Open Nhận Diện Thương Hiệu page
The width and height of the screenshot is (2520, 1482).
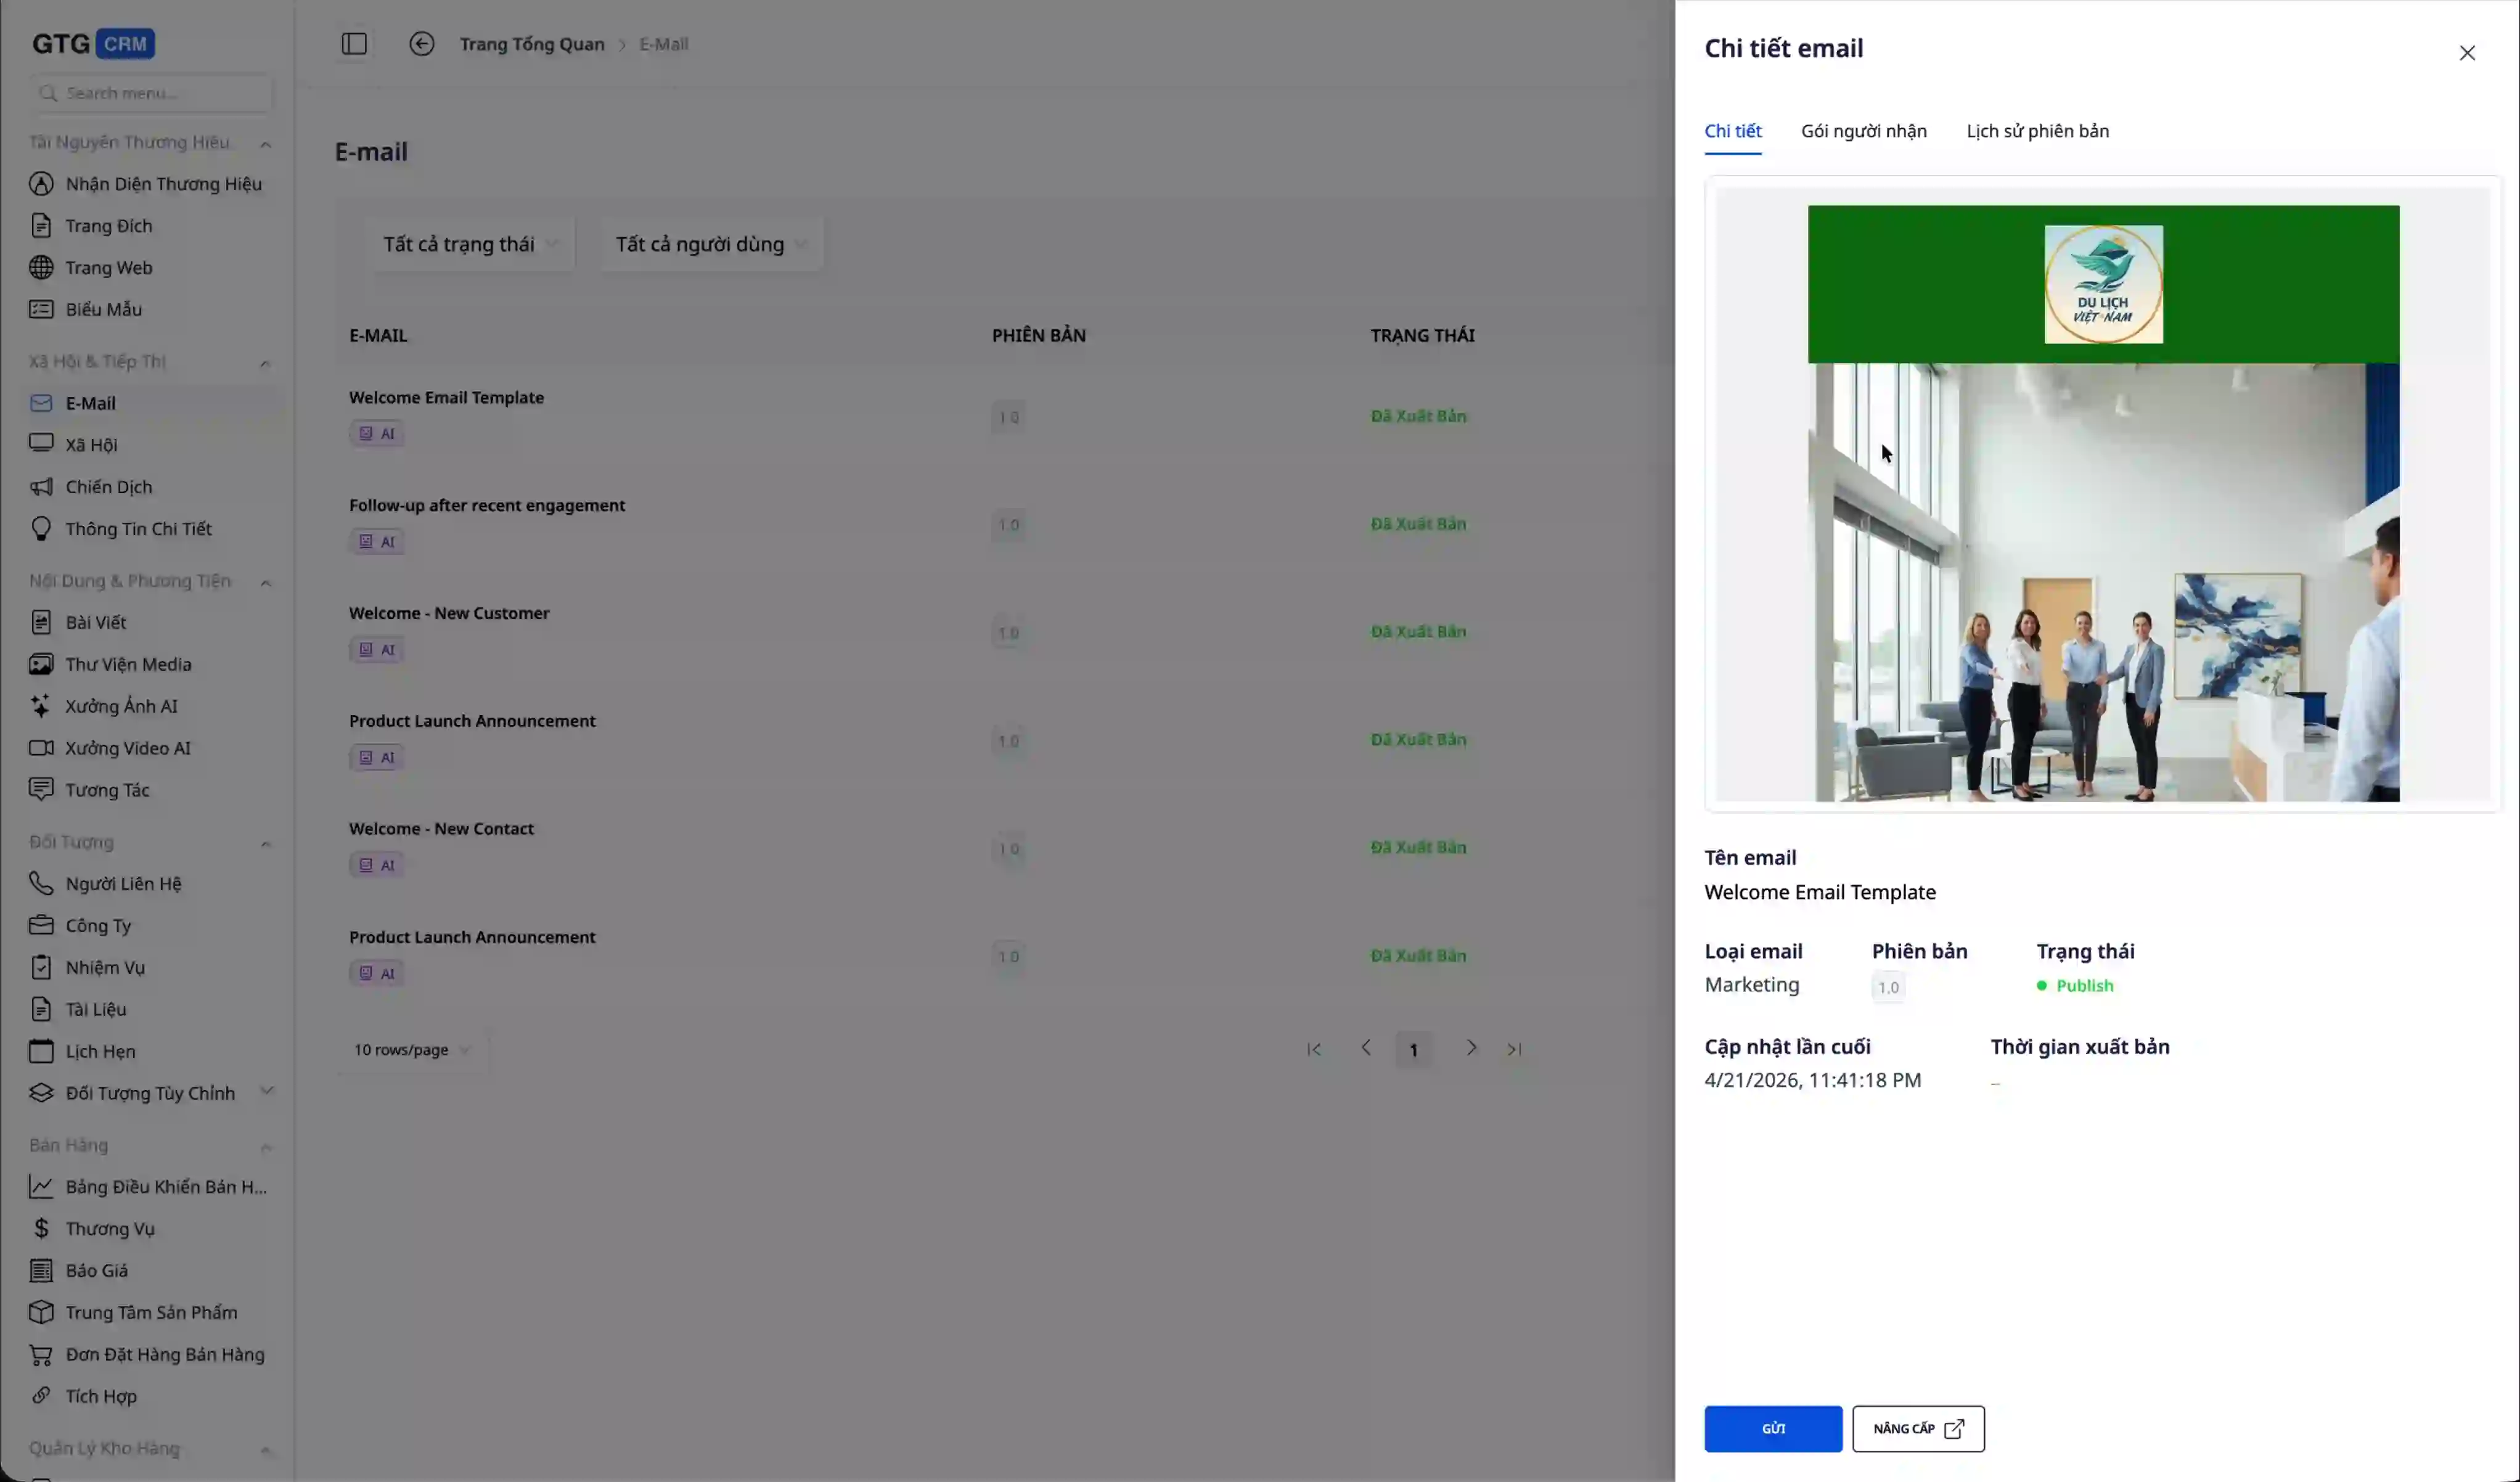click(x=163, y=184)
